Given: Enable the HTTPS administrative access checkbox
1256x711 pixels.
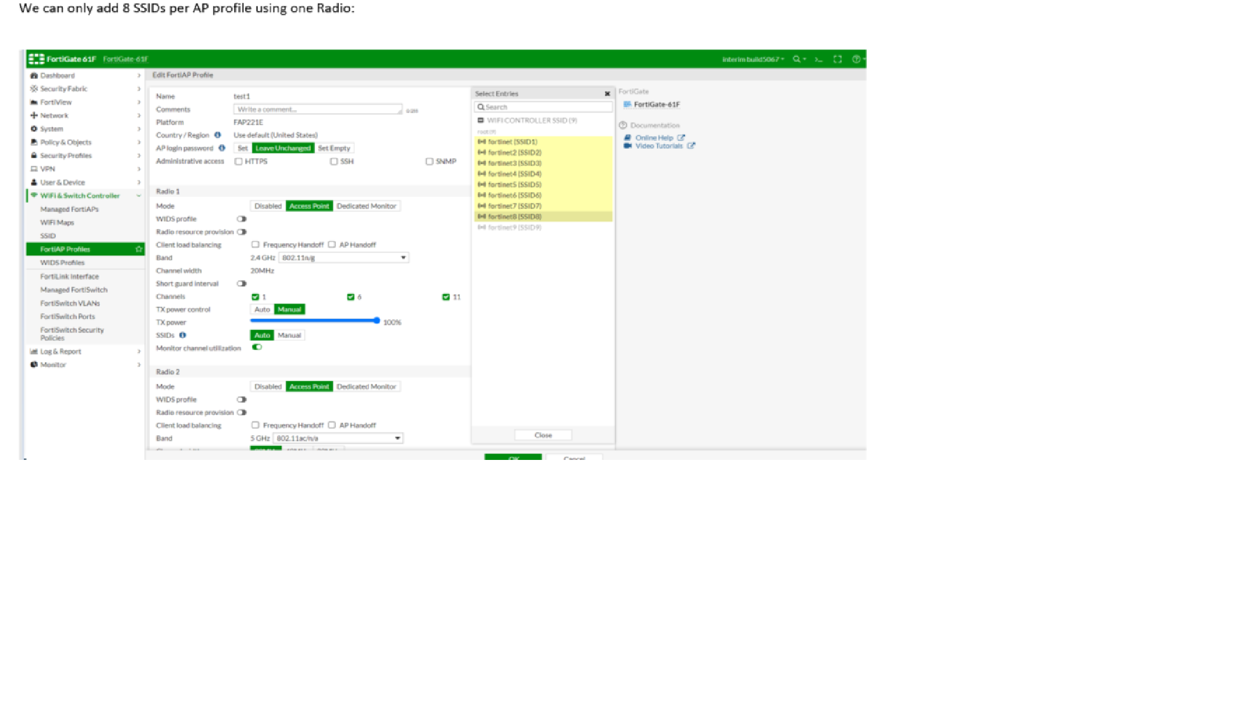Looking at the screenshot, I should click(238, 162).
